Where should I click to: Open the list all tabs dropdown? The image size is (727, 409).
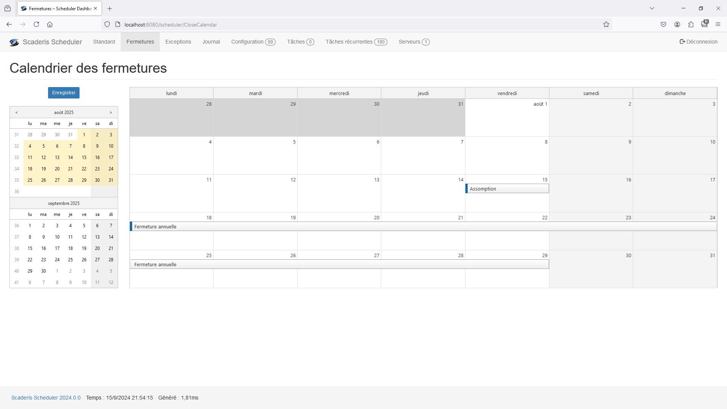[x=652, y=8]
